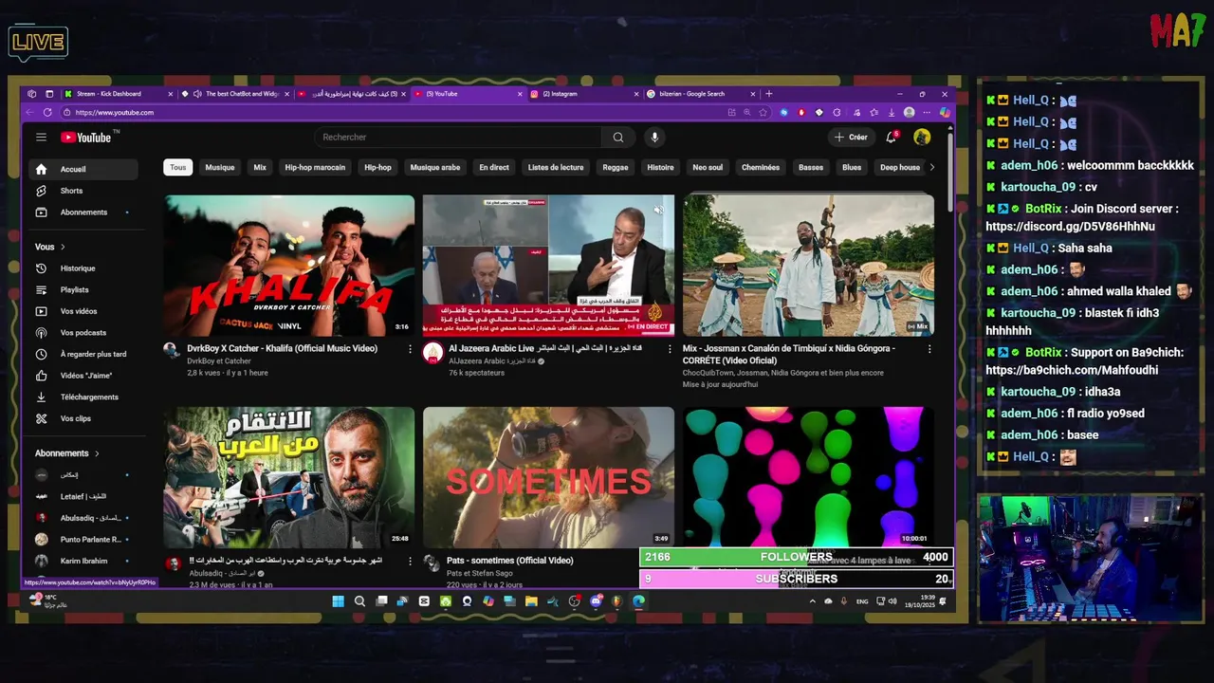This screenshot has width=1214, height=683.
Task: Open Historique in the sidebar
Action: (83, 268)
